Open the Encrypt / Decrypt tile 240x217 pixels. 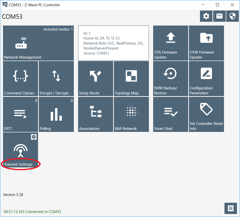[x=56, y=79]
